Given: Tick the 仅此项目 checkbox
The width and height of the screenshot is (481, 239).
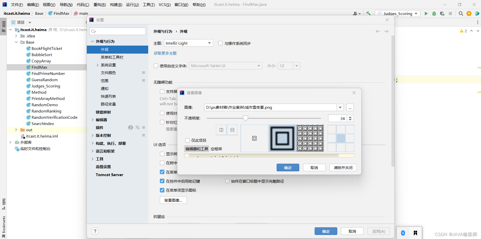Looking at the screenshot, I should pyautogui.click(x=187, y=140).
